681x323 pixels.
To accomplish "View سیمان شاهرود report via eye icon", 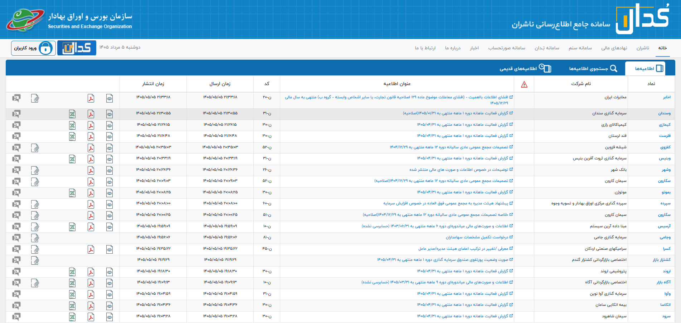I will [110, 317].
